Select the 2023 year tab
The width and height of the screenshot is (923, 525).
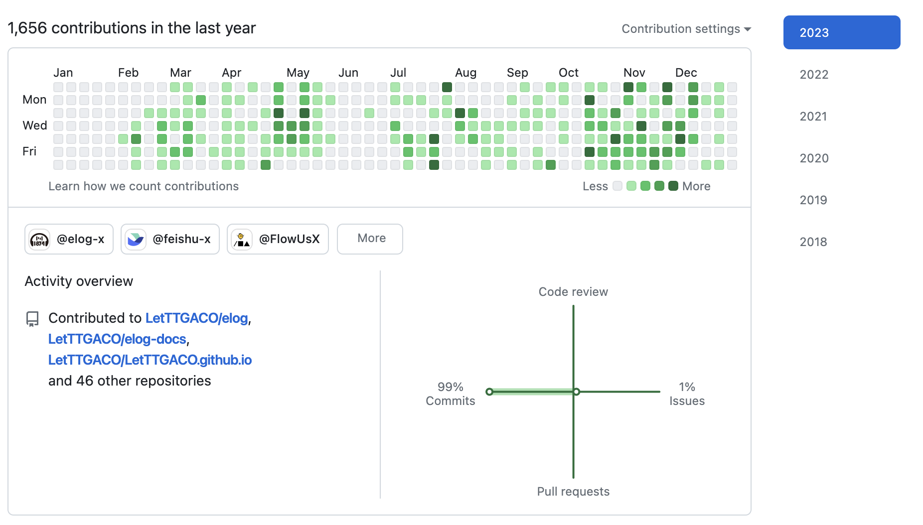click(x=841, y=32)
